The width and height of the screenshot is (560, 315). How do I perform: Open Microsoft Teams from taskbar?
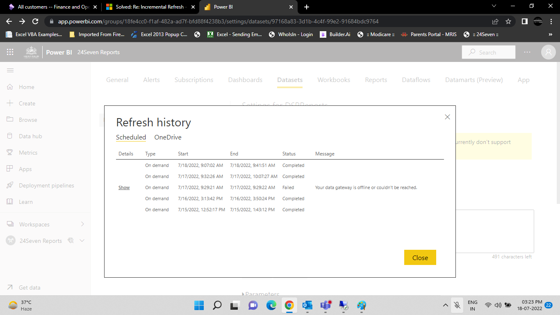coord(326,305)
